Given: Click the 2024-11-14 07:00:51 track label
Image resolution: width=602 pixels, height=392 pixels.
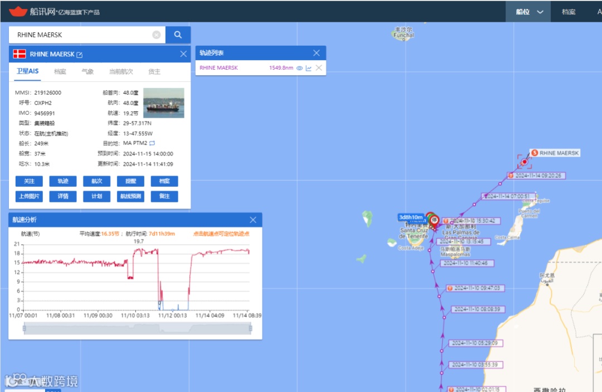Looking at the screenshot, I should tap(508, 196).
